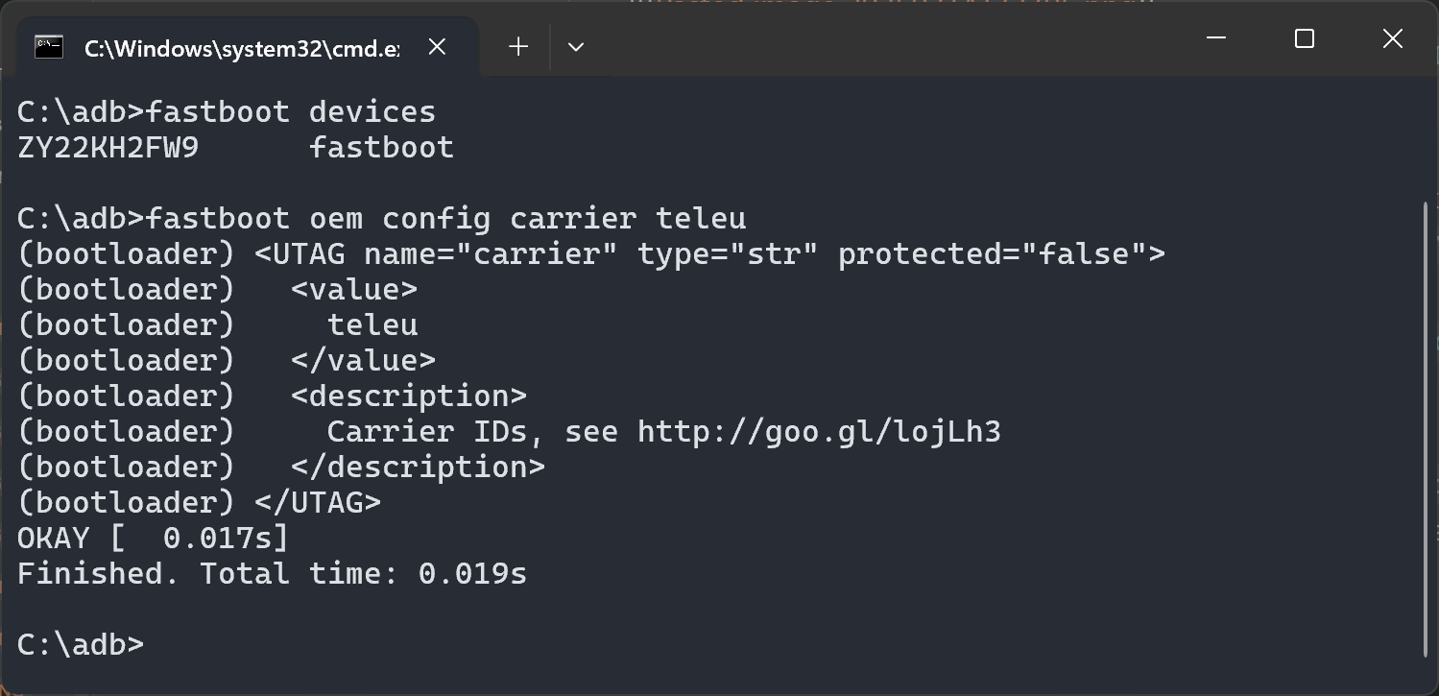Click the closing </UTAG> line
This screenshot has width=1439, height=696.
pyautogui.click(x=317, y=503)
